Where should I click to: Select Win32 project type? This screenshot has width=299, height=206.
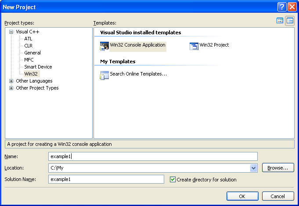31,74
